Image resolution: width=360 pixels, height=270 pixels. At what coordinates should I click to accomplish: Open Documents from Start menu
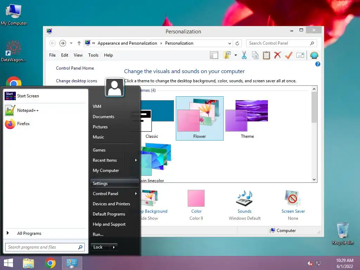[114, 117]
